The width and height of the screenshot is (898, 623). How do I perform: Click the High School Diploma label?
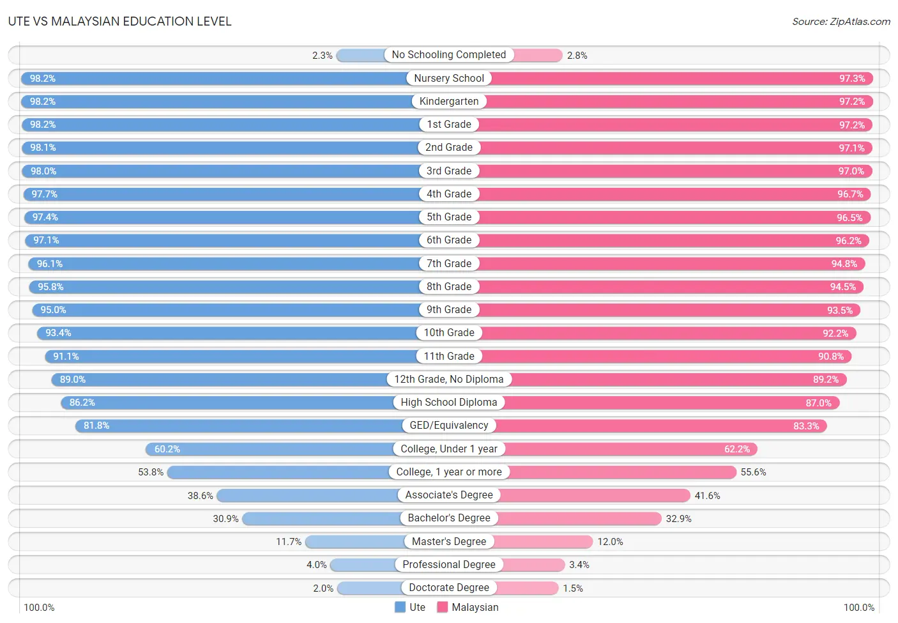point(449,403)
